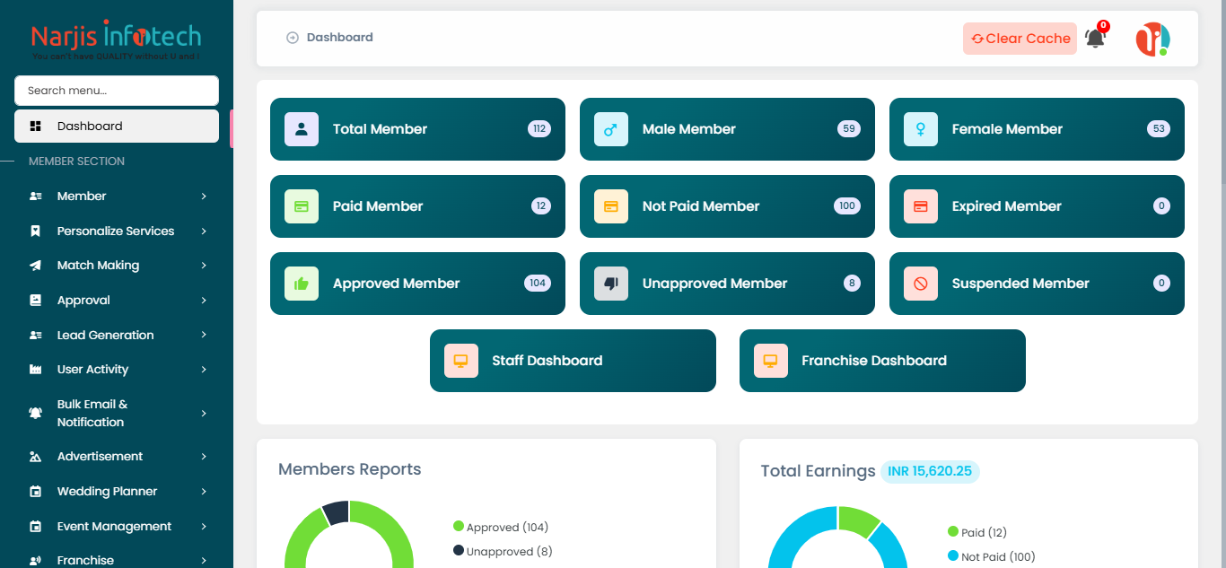Image resolution: width=1226 pixels, height=568 pixels.
Task: Click the Not Paid (100) legend blue dot
Action: point(953,556)
